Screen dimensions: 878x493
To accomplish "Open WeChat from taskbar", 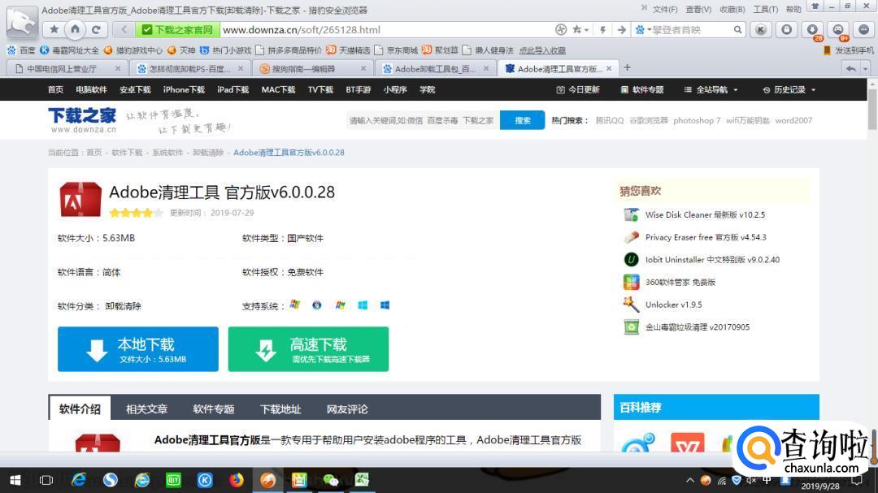I will [331, 480].
